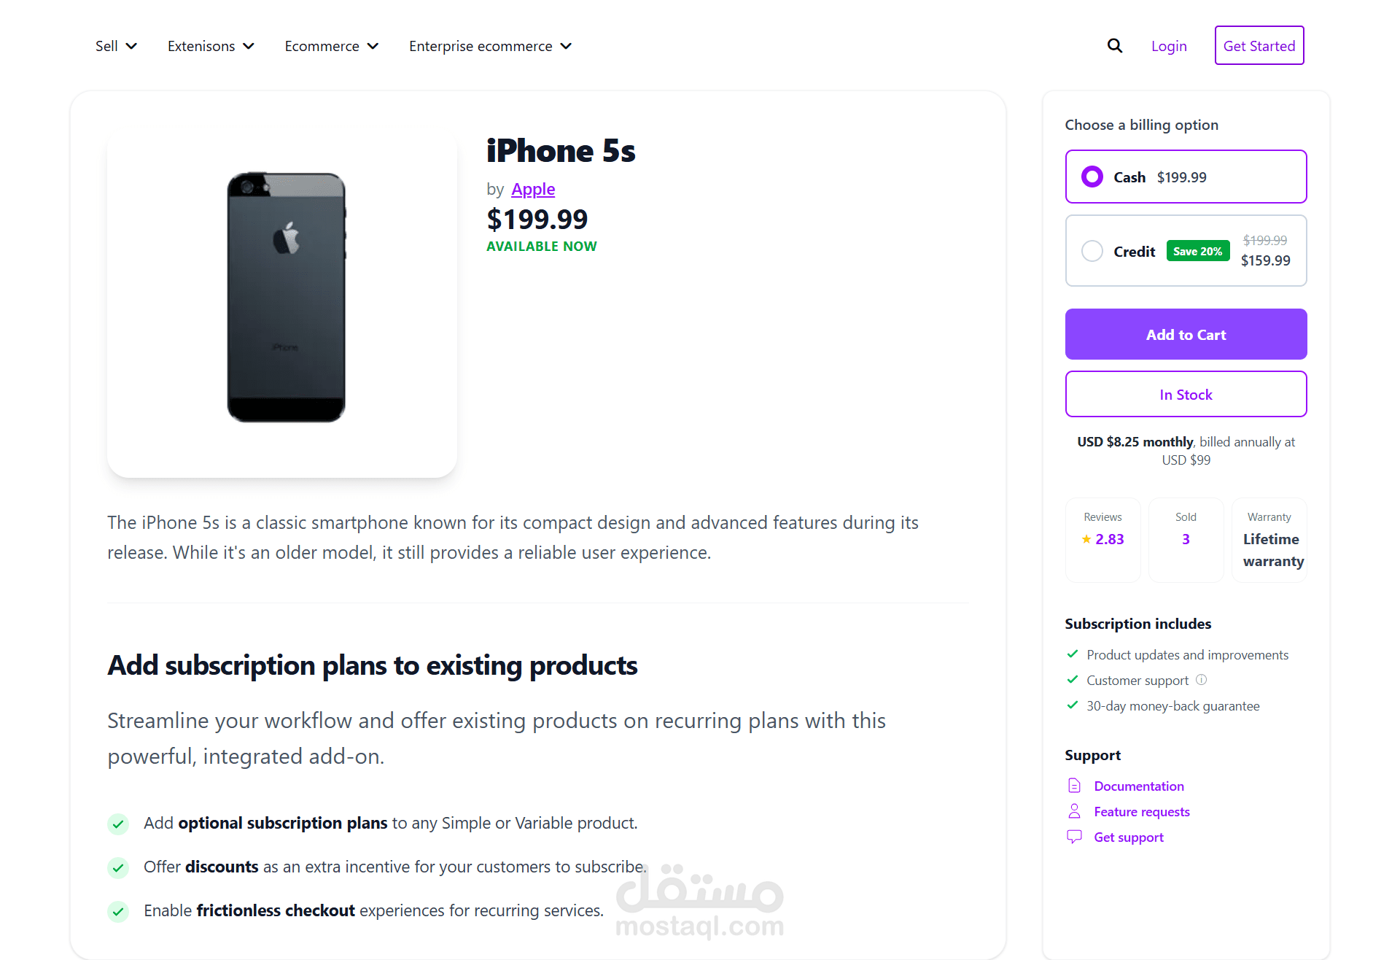The width and height of the screenshot is (1400, 960).
Task: Click the info icon beside Customer support
Action: click(x=1202, y=680)
